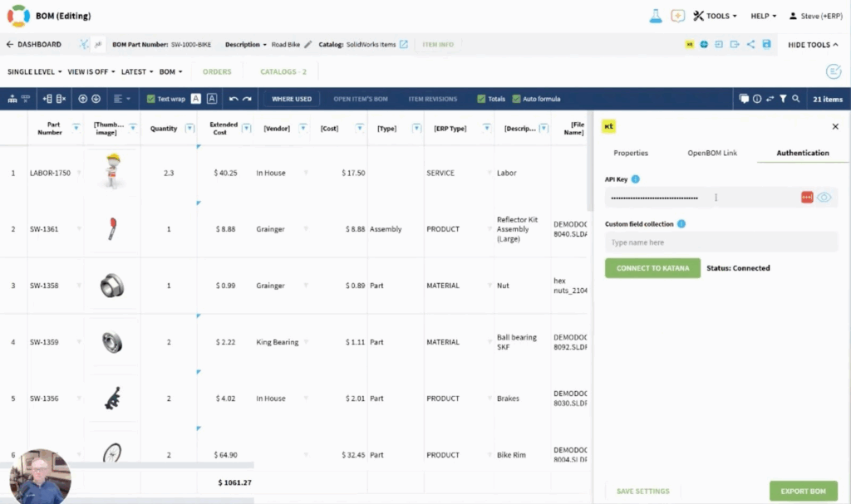Screen dimensions: 851x504
Task: Click the EXPORT BOM button
Action: [803, 491]
